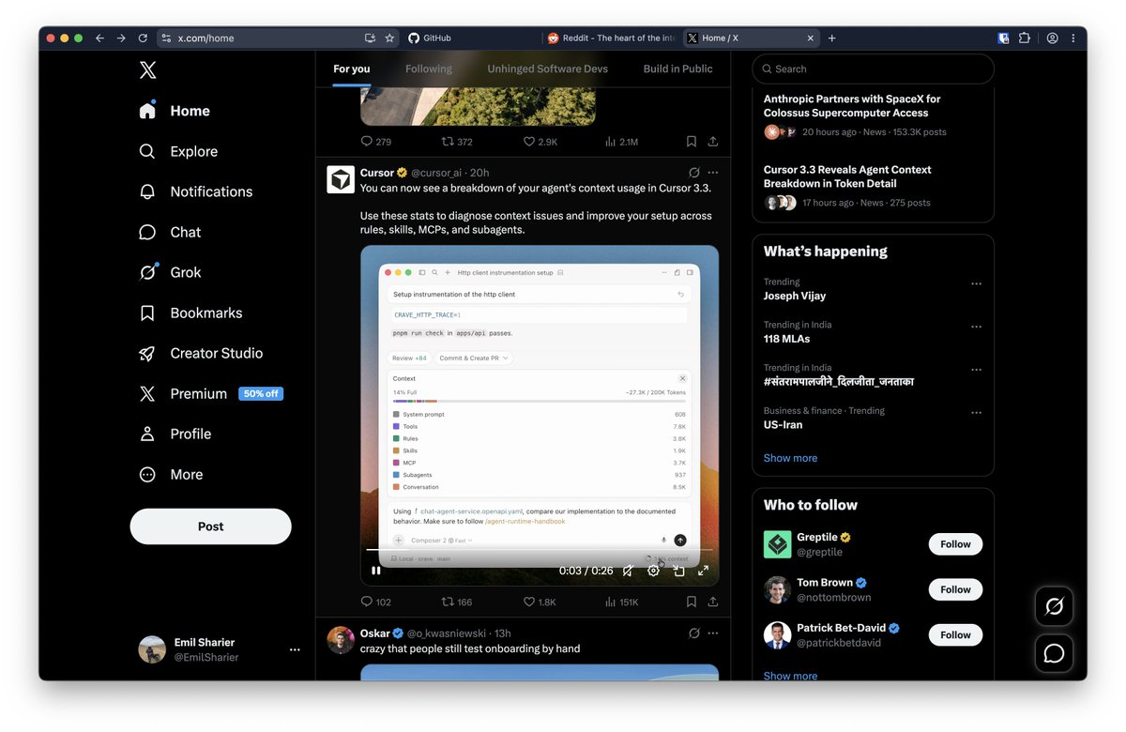This screenshot has width=1126, height=732.
Task: Open Home from the left sidebar
Action: pyautogui.click(x=175, y=111)
